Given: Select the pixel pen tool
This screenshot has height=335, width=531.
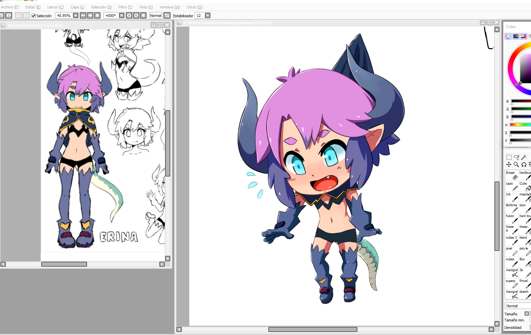Looking at the screenshot, I should pyautogui.click(x=512, y=251).
